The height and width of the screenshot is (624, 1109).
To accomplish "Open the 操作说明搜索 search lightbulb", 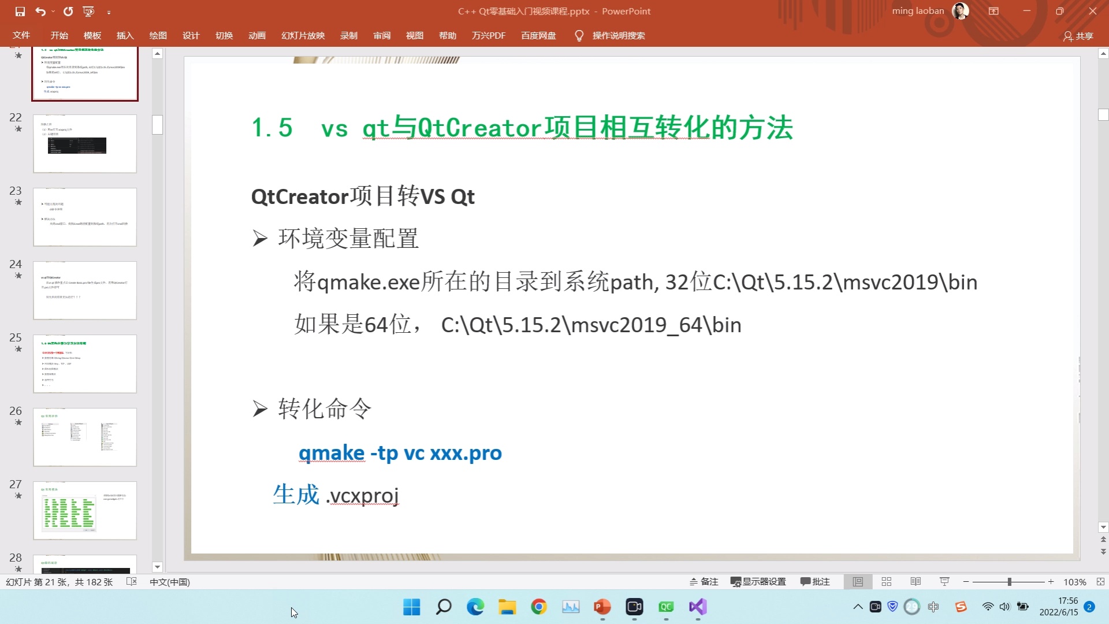I will click(579, 35).
